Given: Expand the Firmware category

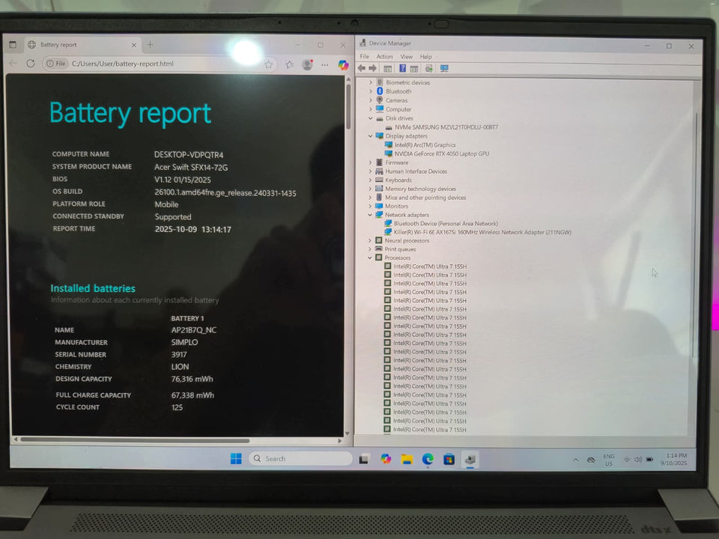Looking at the screenshot, I should click(370, 162).
